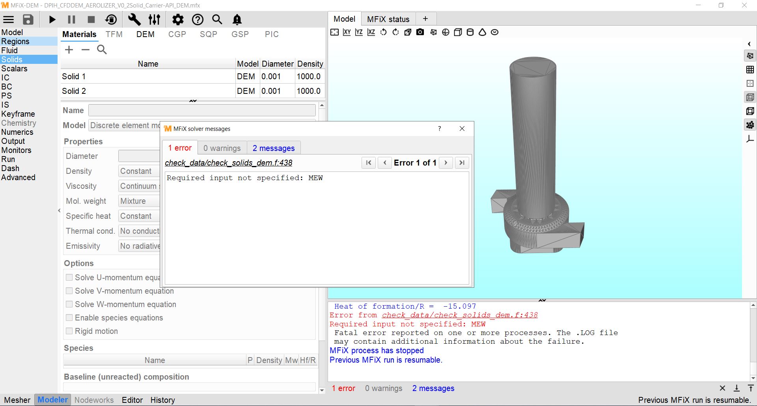
Task: Open the Density dropdown set to Constant
Action: pyautogui.click(x=139, y=171)
